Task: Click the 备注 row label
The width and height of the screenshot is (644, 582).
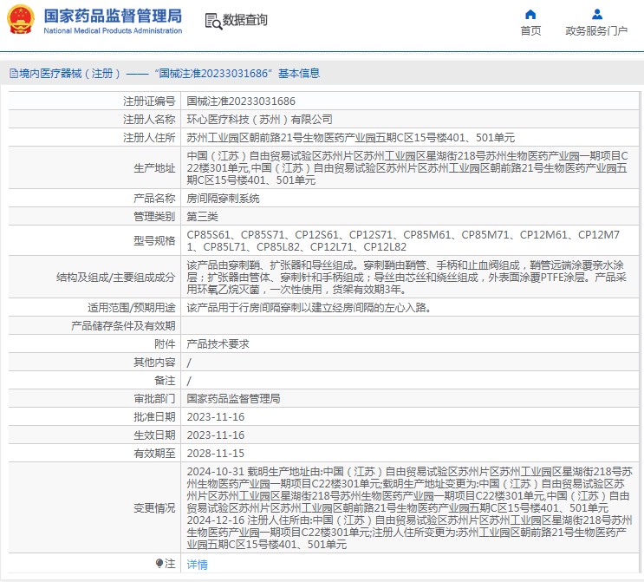Action: tap(165, 380)
